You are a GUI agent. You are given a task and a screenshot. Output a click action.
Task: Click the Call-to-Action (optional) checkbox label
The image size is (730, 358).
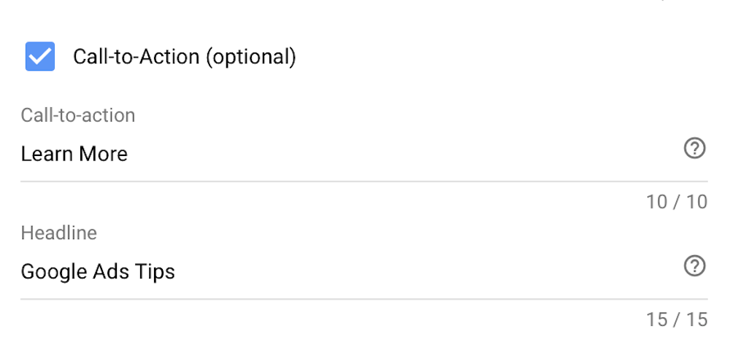click(184, 56)
